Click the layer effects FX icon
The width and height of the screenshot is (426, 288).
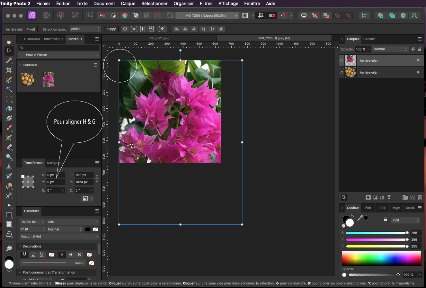coord(382,197)
